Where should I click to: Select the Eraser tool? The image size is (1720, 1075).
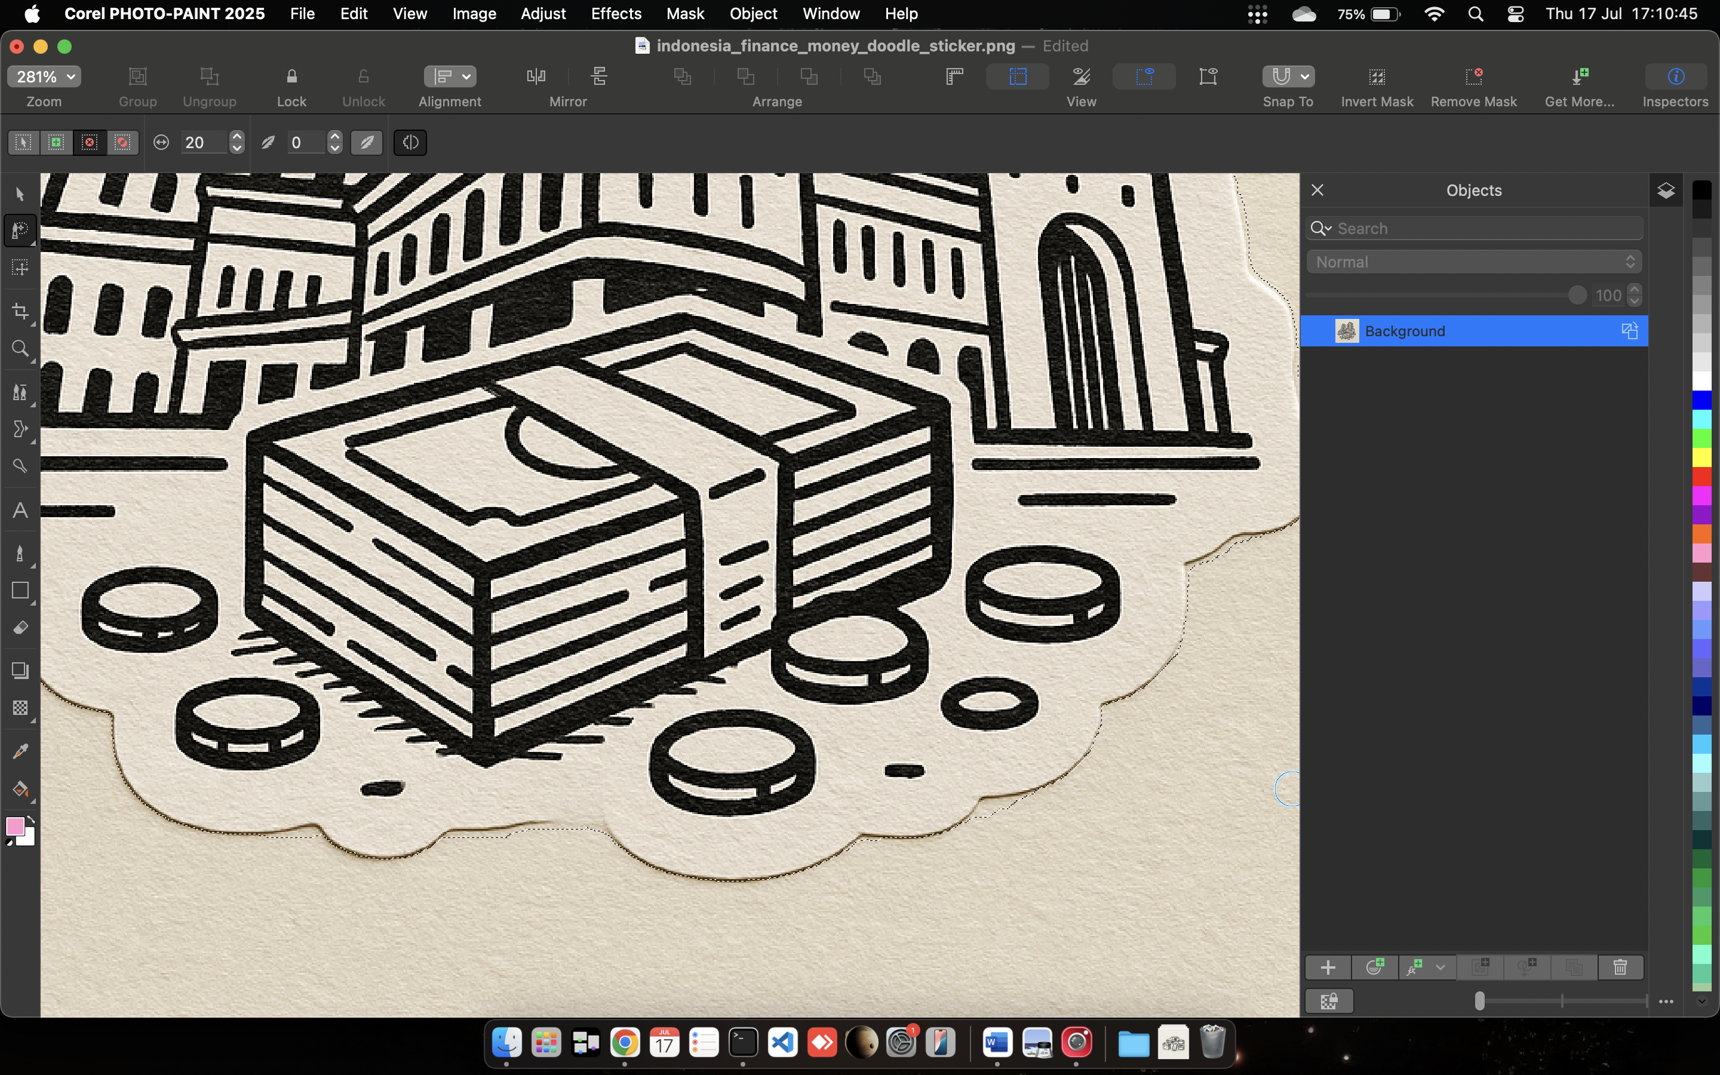(20, 628)
